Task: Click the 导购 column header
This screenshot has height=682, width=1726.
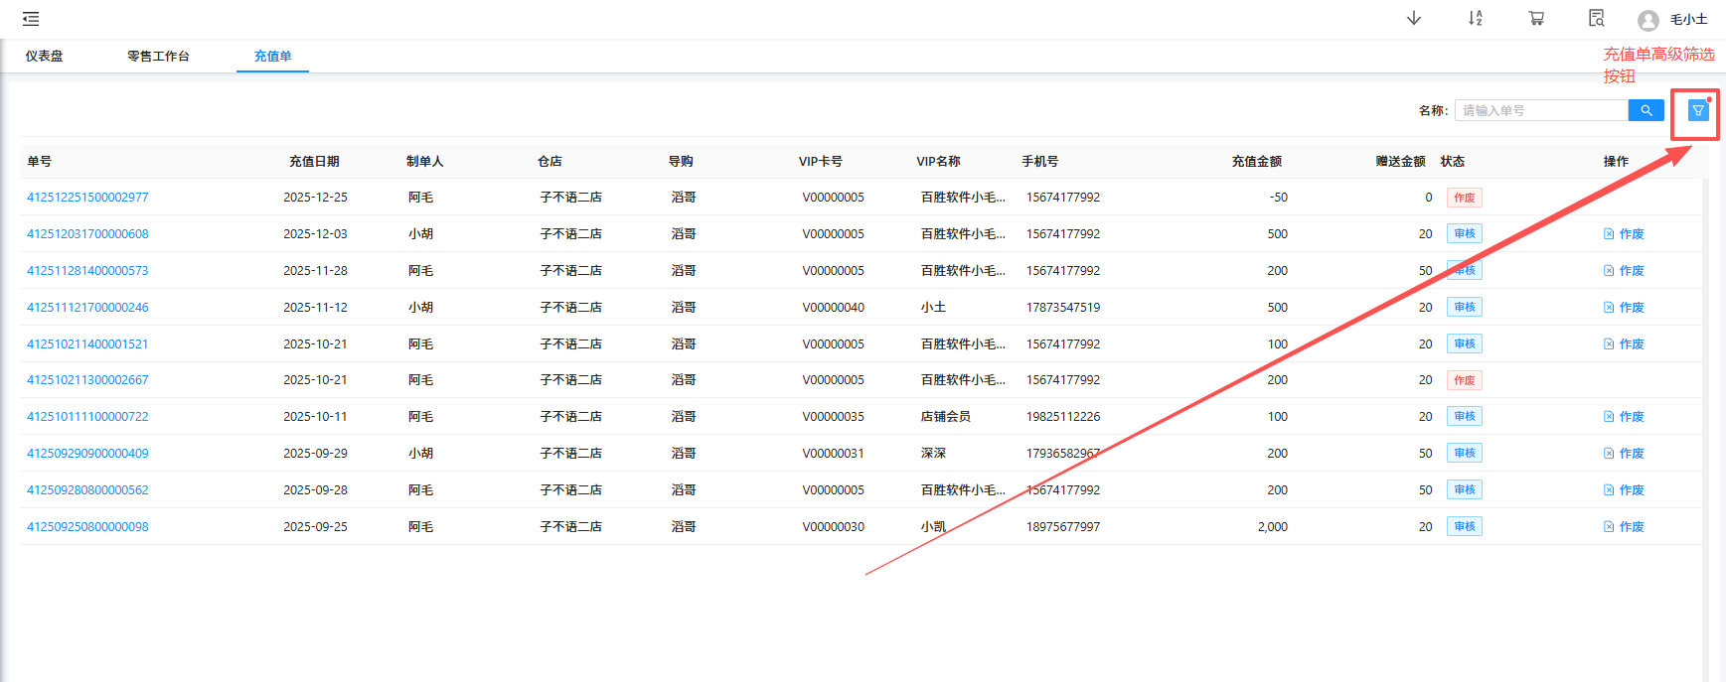Action: point(681,161)
